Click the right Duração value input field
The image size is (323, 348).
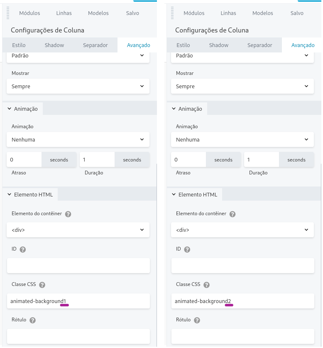pyautogui.click(x=262, y=159)
